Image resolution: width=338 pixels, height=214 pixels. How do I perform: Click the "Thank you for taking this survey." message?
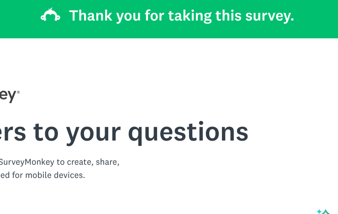point(181,16)
